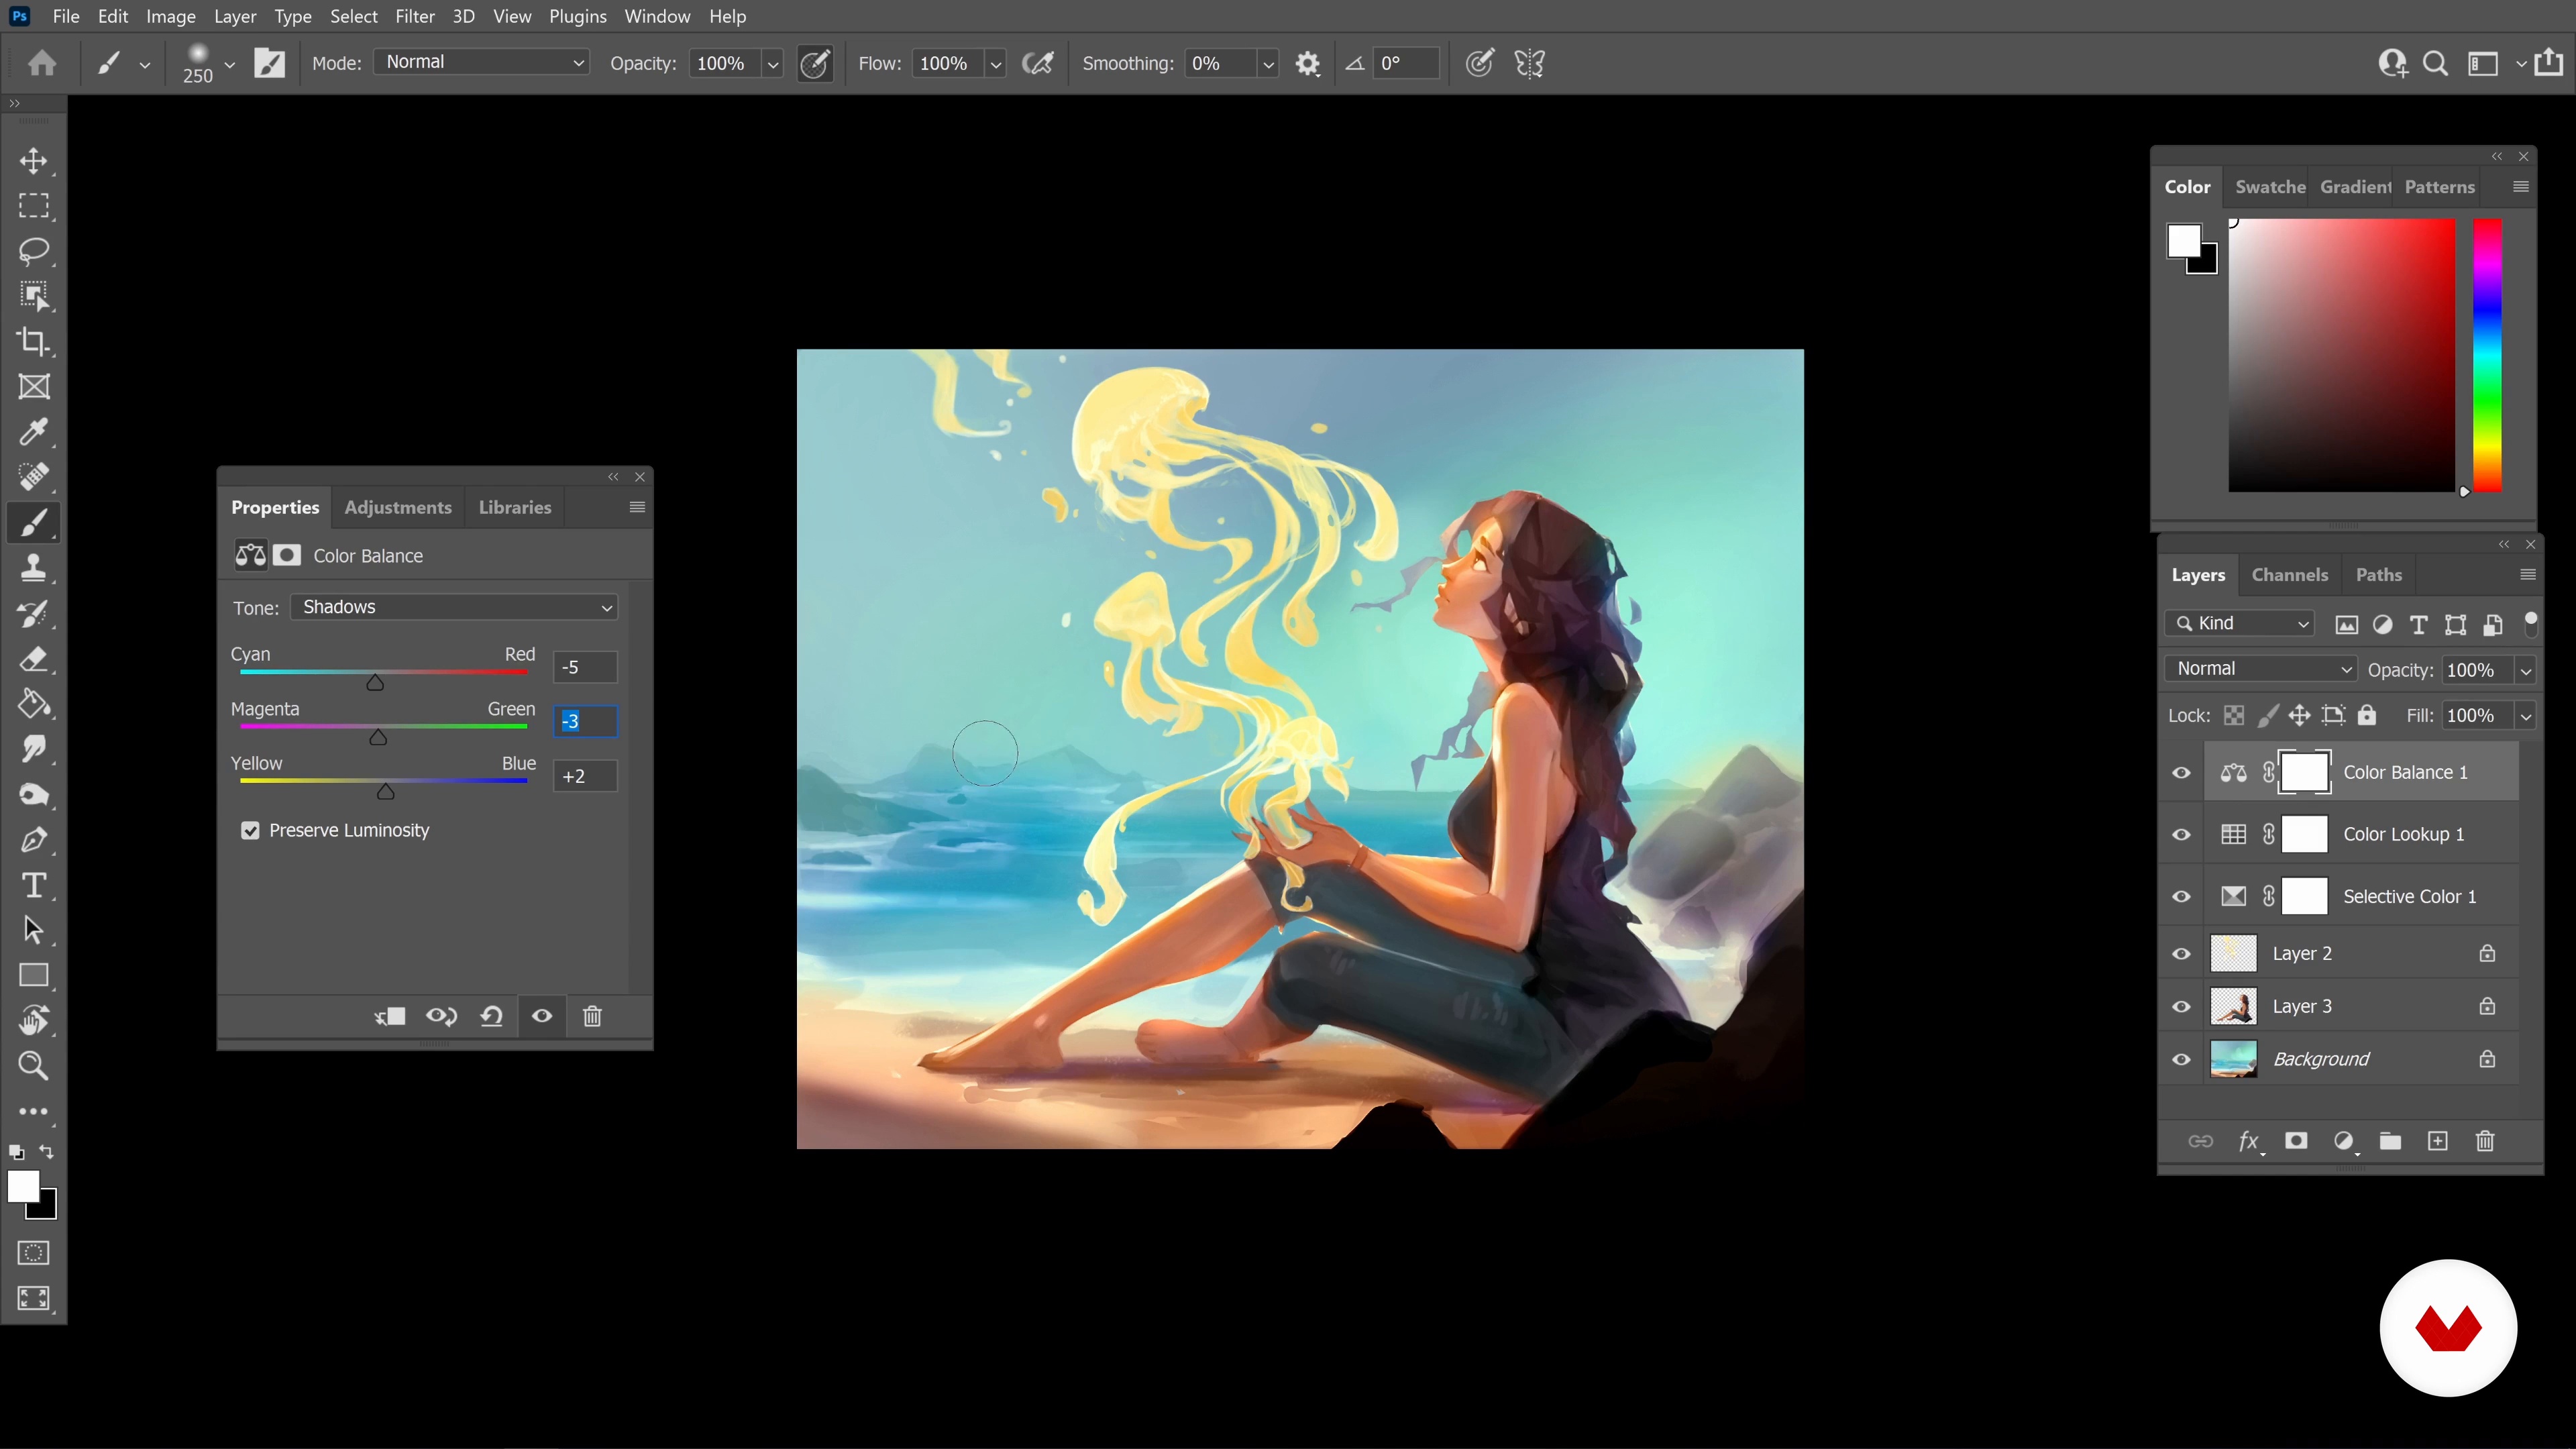Image resolution: width=2576 pixels, height=1449 pixels.
Task: Open the brush Mode dropdown
Action: point(481,62)
